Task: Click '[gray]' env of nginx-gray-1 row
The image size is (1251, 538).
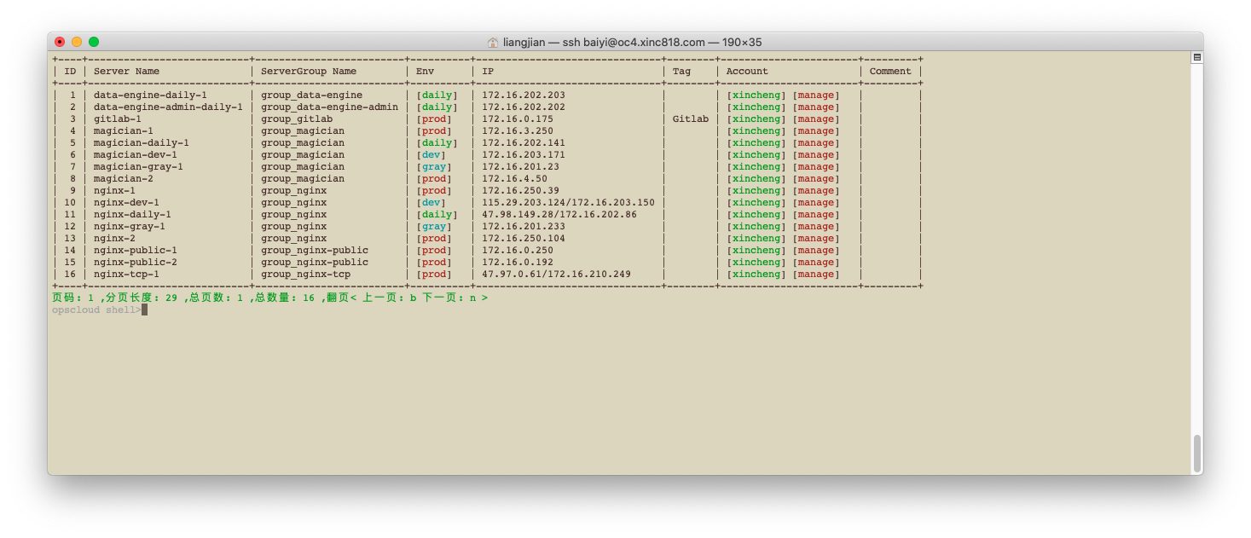Action: pyautogui.click(x=434, y=227)
